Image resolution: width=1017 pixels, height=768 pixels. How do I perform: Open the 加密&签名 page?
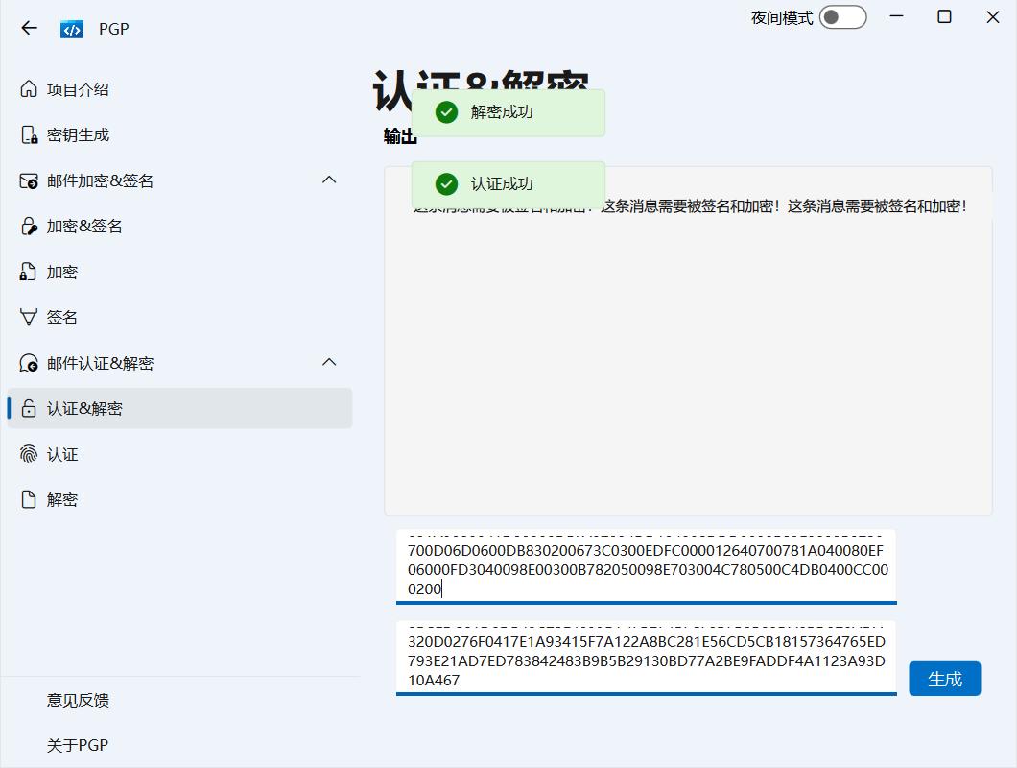click(x=179, y=226)
